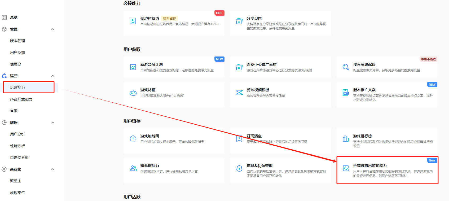The width and height of the screenshot is (449, 201).
Task: Click the 用户留存 section heading
Action: tap(132, 121)
